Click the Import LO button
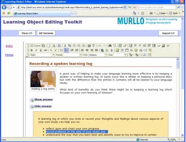Screen dimensions: 186x142 tap(168, 33)
